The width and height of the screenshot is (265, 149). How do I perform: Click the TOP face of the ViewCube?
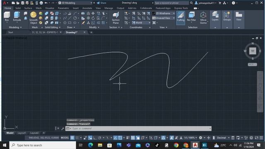point(253,51)
